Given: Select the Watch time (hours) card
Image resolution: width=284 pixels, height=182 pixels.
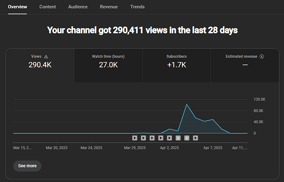Looking at the screenshot, I should coord(108,65).
